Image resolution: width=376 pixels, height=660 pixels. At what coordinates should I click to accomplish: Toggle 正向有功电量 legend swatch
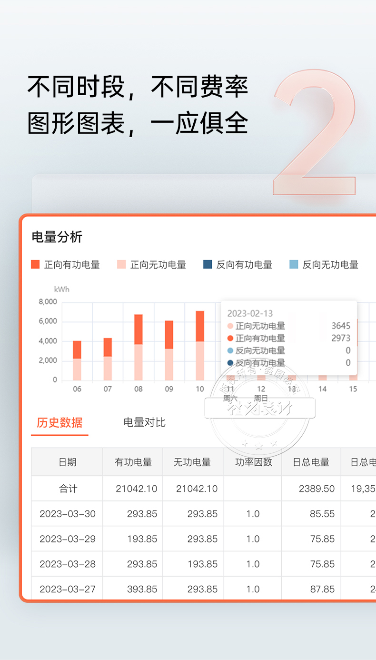35,265
